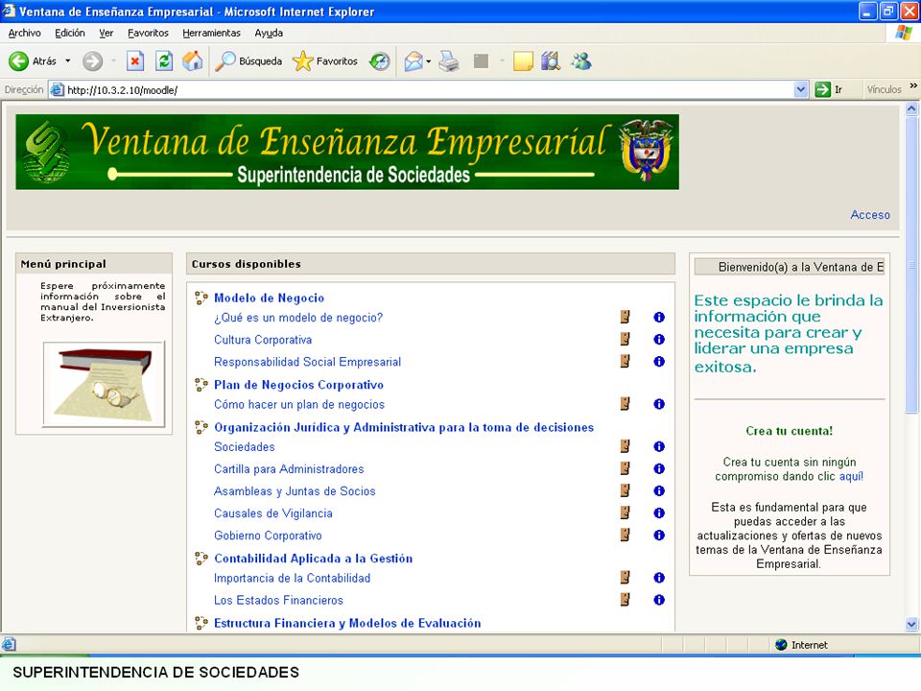Viewport: 921px width, 691px height.
Task: Open the Archivo menu
Action: 25,33
